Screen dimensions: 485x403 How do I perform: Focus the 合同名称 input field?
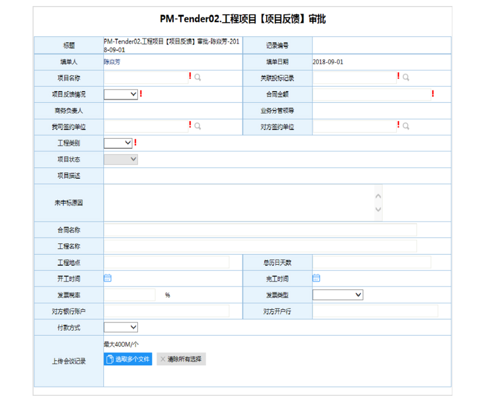click(260, 230)
